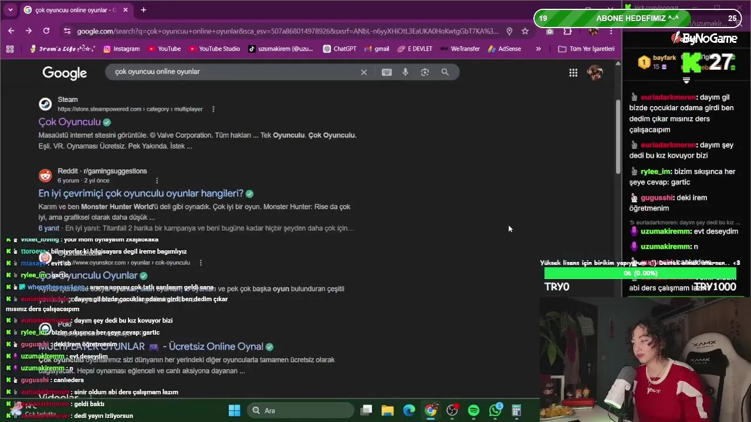Open Task View on the taskbar
The height and width of the screenshot is (422, 751).
point(366,410)
